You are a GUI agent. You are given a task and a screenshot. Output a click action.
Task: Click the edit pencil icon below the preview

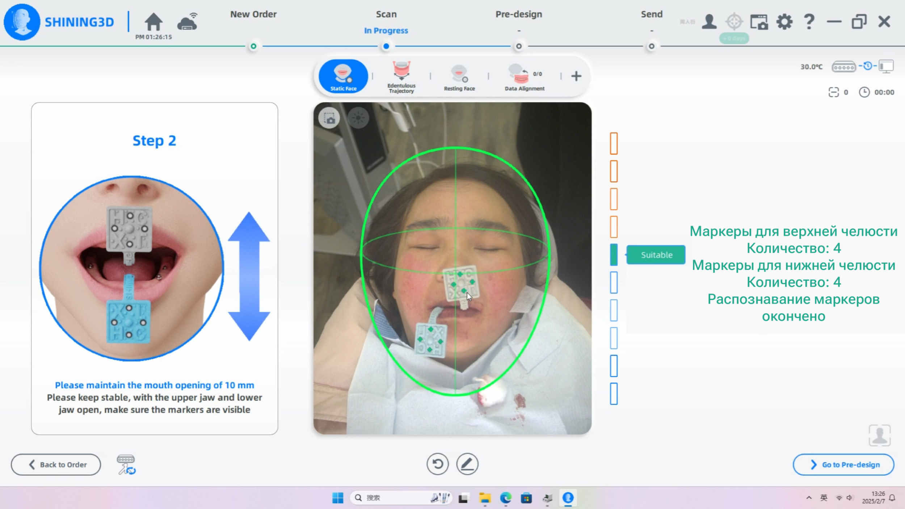[x=467, y=464]
